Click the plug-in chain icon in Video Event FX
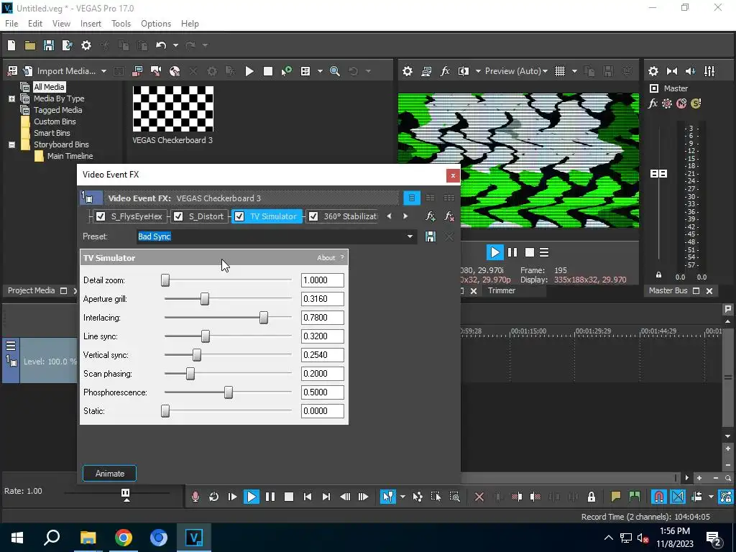736x552 pixels. pos(430,216)
